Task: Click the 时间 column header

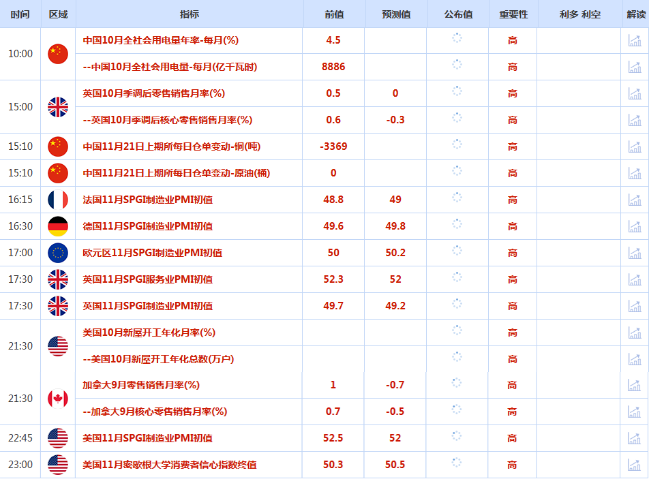Action: pyautogui.click(x=20, y=14)
